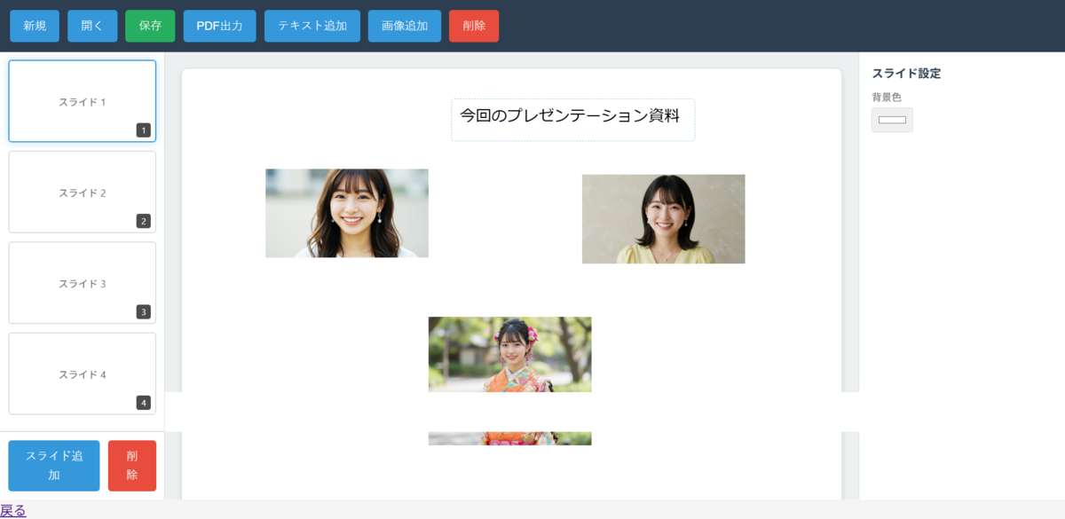Open a file with 開く
Screen dimensions: 1065x519
click(92, 26)
